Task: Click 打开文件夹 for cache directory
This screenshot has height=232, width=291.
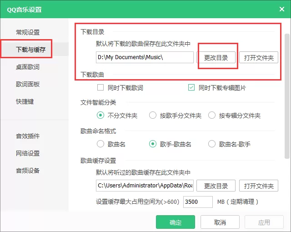Action: click(259, 186)
